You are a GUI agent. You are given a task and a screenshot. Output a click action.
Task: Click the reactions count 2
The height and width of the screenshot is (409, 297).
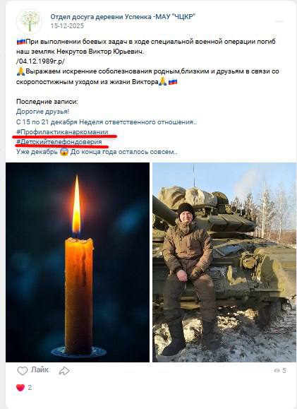30,388
